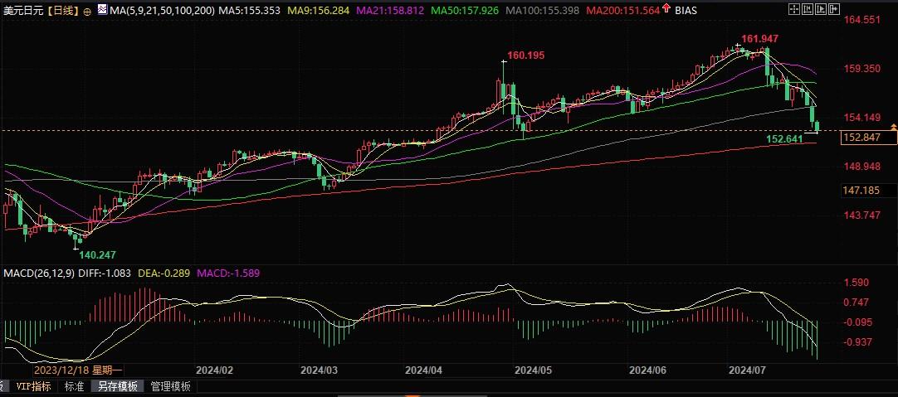
Task: Open the 日线 period selector
Action: (62, 11)
